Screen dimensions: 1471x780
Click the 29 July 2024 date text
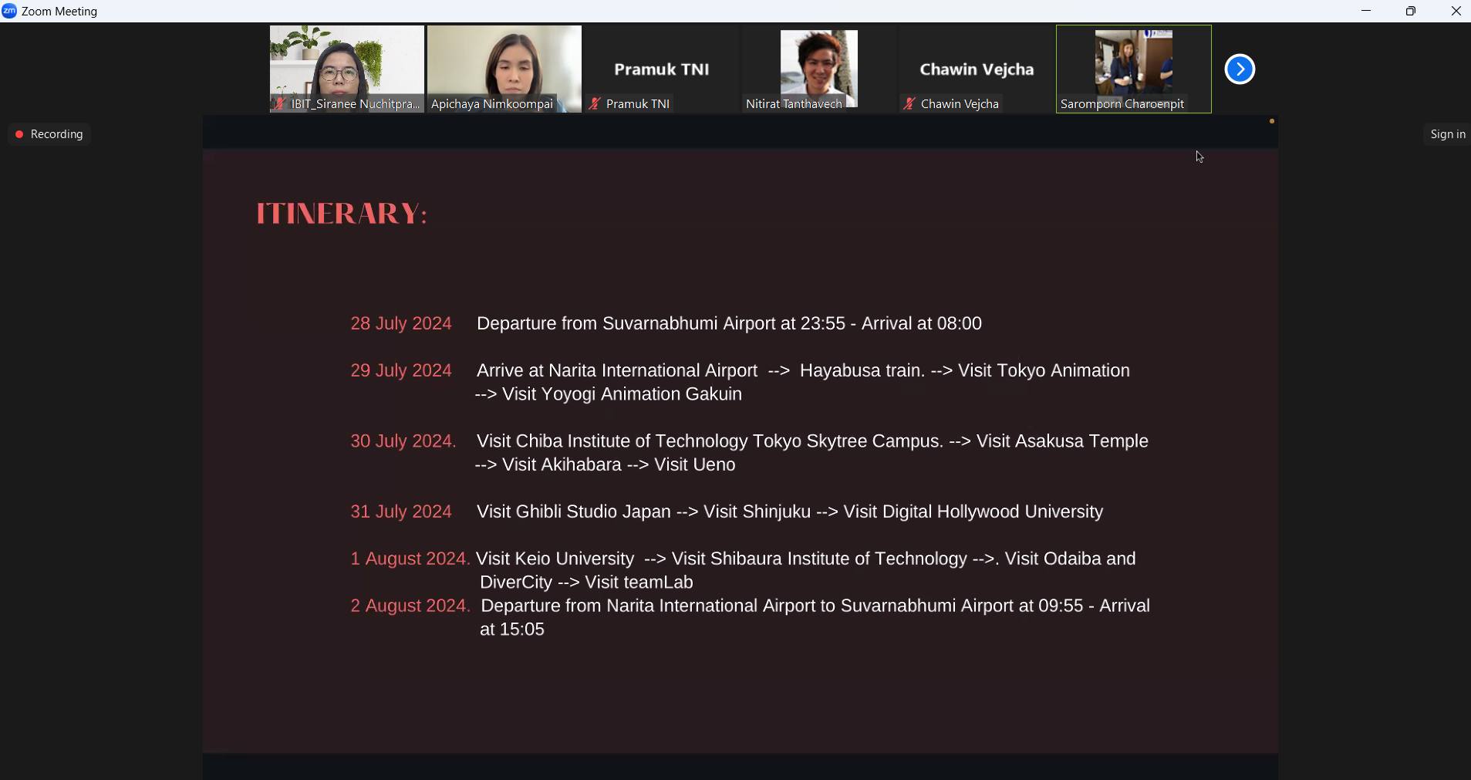click(x=401, y=371)
